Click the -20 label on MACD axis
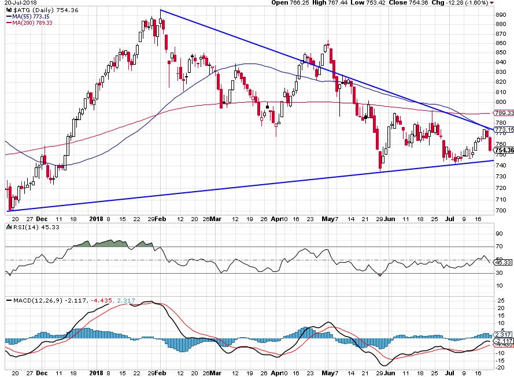This screenshot has height=377, width=514. (x=500, y=368)
